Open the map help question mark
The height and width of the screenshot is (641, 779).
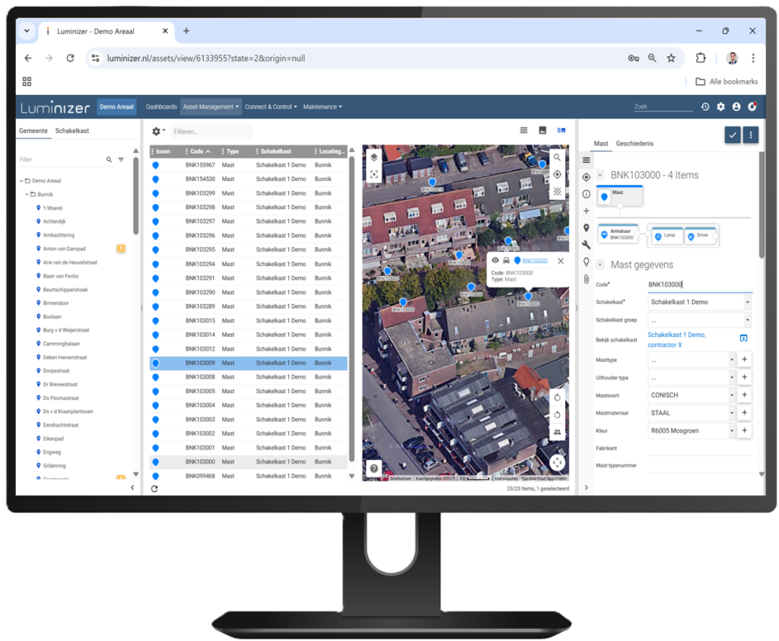(374, 468)
